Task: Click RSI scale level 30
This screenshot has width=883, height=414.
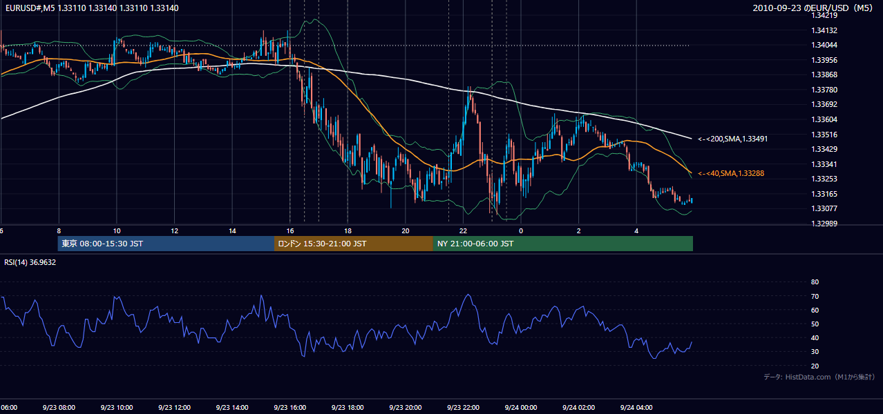Action: [x=815, y=351]
